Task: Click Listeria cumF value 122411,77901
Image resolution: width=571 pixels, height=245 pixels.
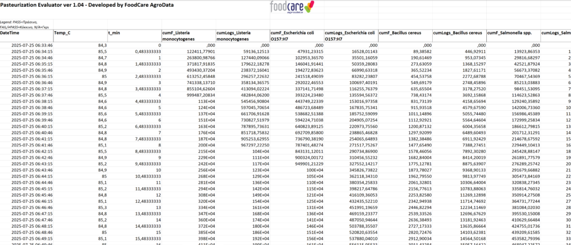Action: (x=200, y=51)
